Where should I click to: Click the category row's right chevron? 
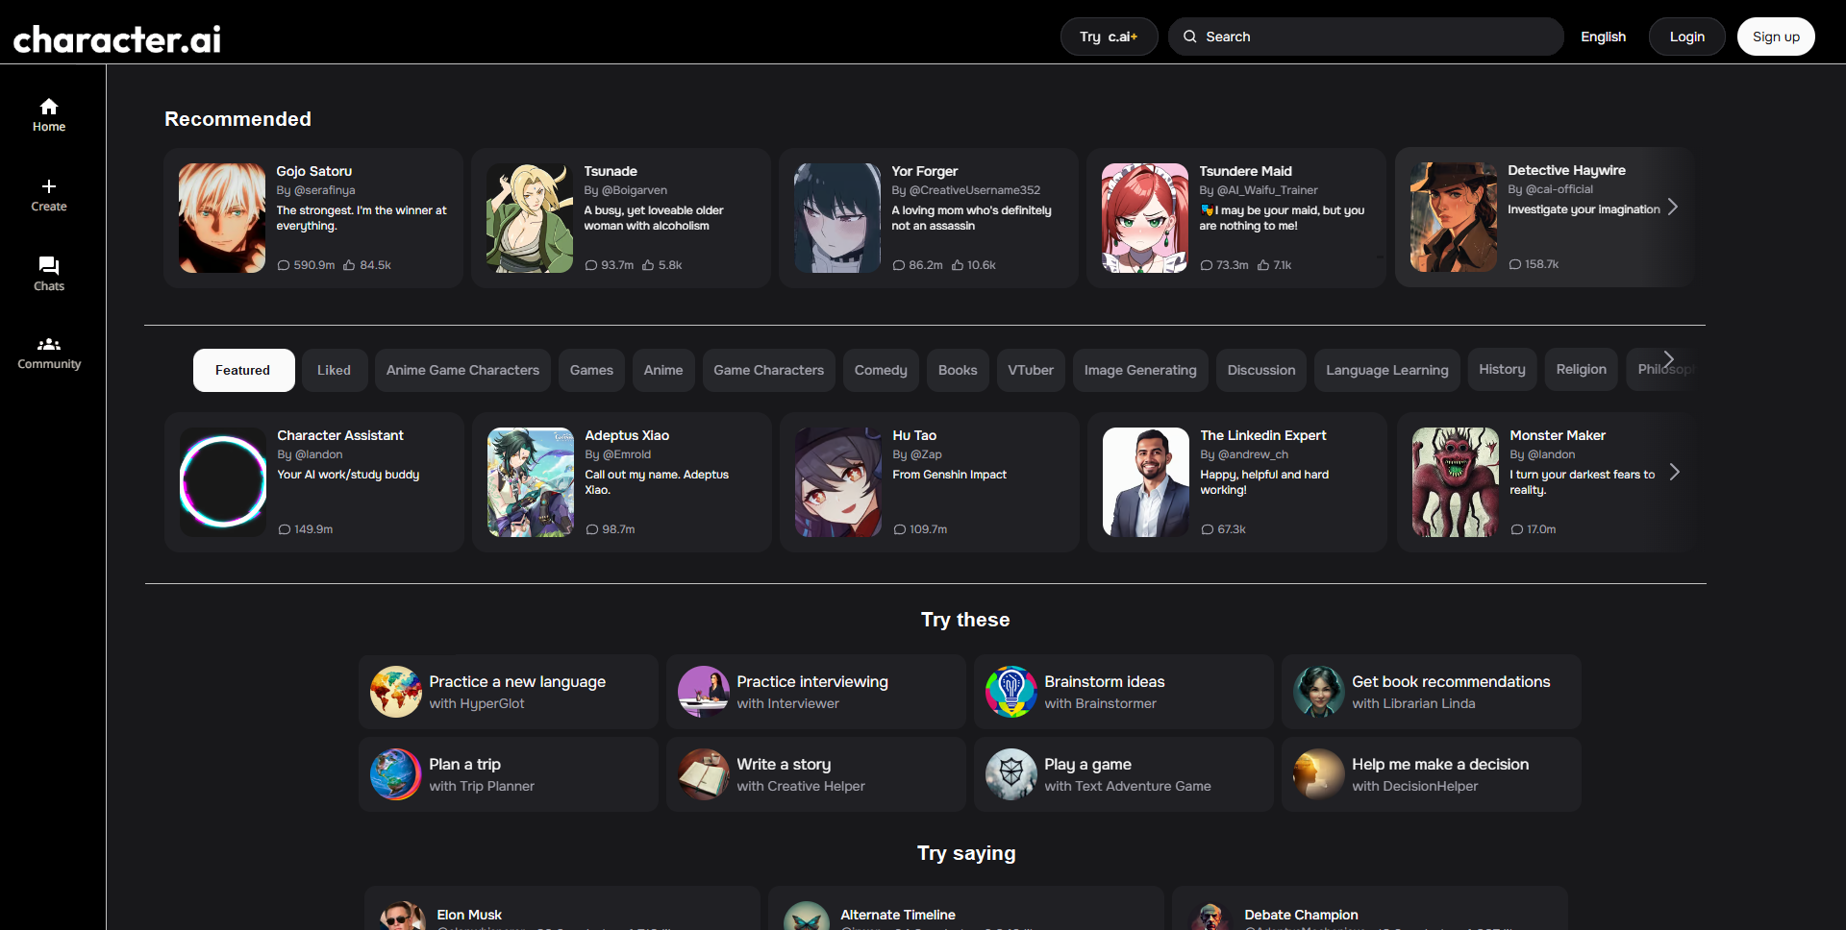pos(1669,358)
